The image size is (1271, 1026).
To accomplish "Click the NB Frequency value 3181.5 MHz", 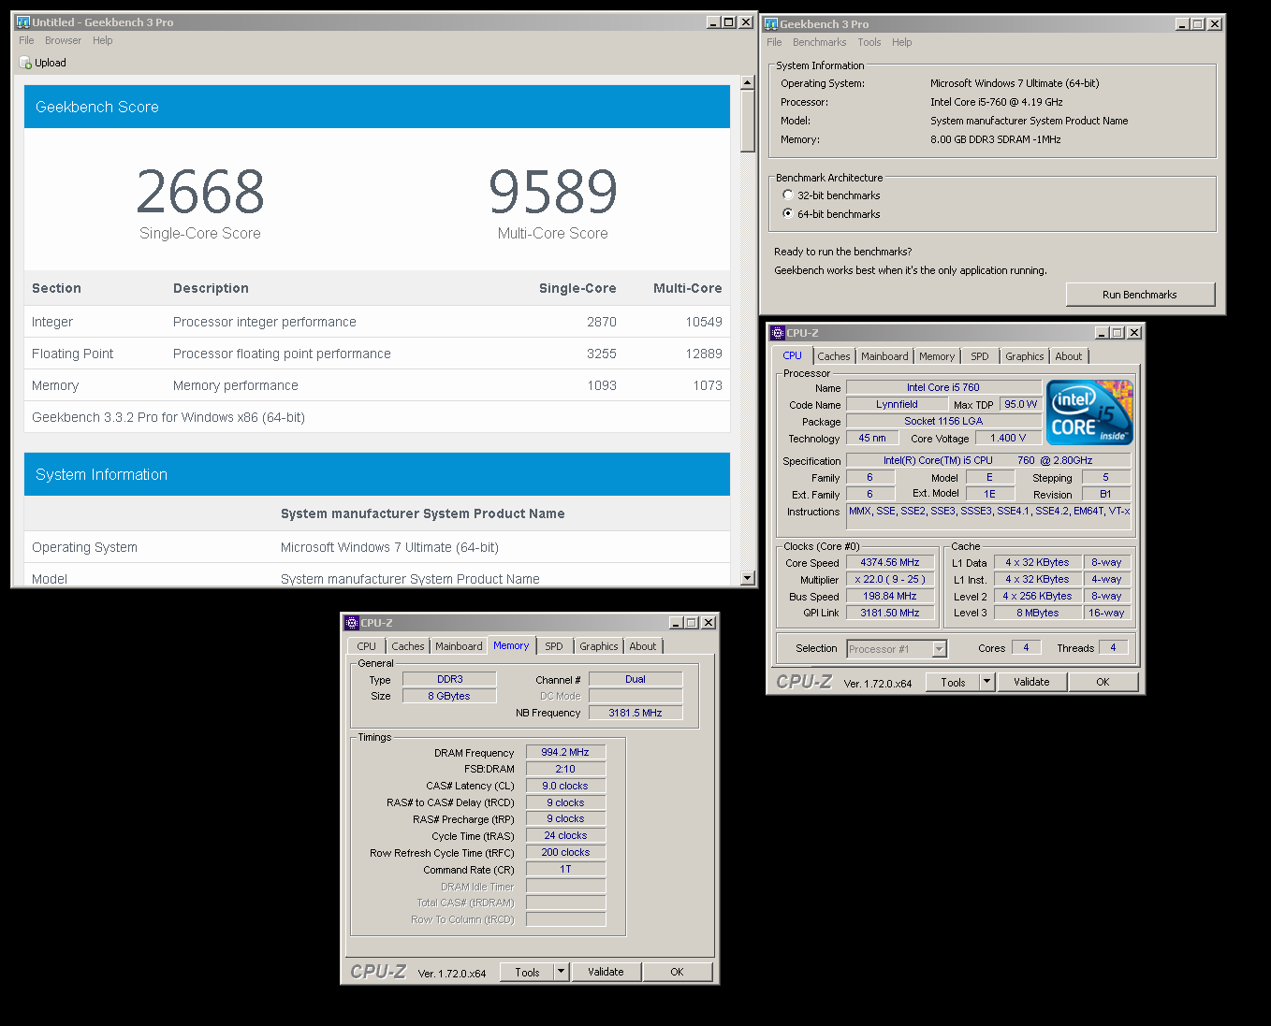I will click(x=635, y=713).
